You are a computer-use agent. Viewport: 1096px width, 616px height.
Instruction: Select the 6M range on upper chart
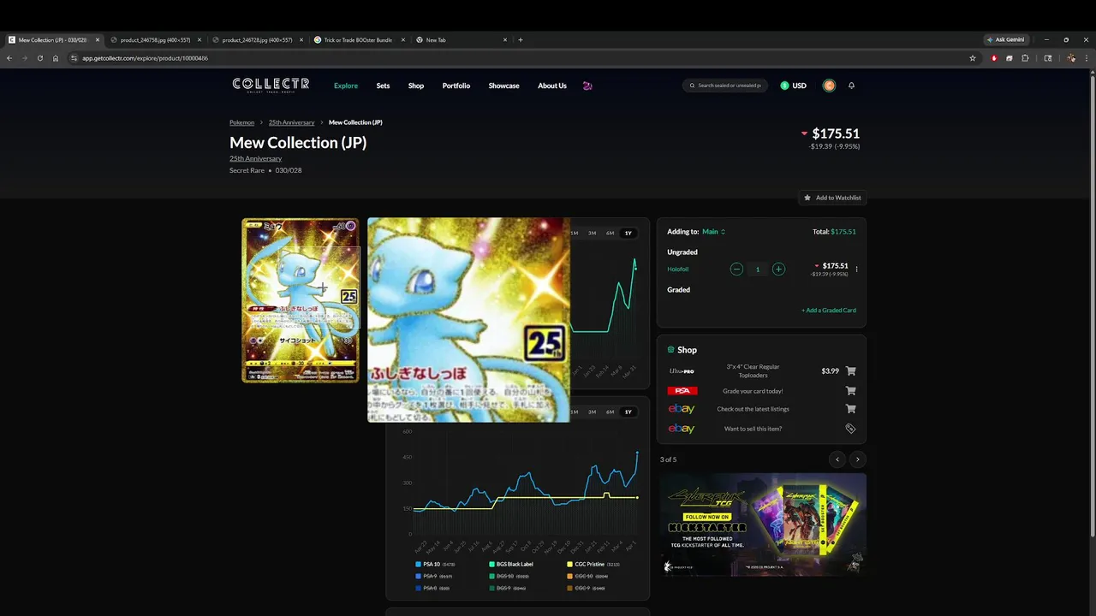tap(610, 233)
